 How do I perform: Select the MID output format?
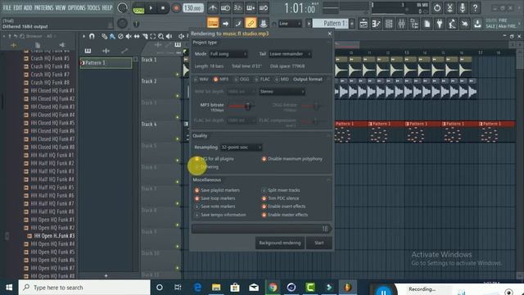tap(282, 79)
